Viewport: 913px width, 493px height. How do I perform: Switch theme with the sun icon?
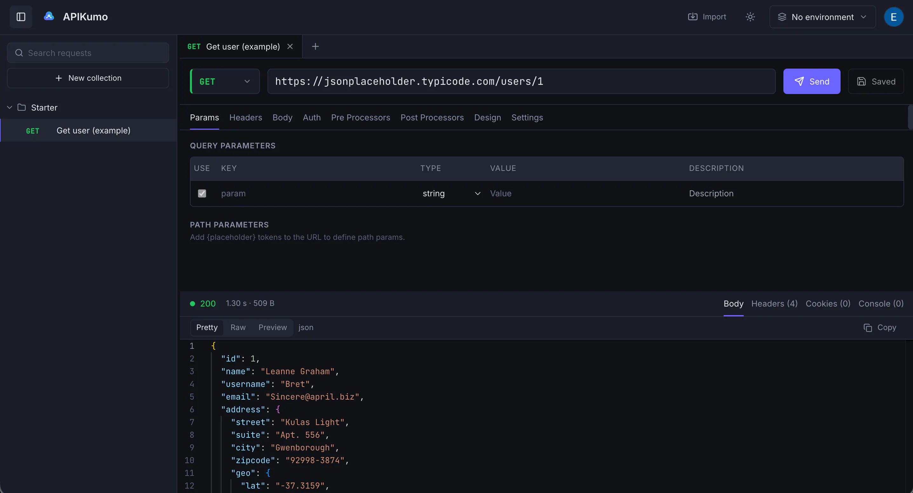(750, 17)
